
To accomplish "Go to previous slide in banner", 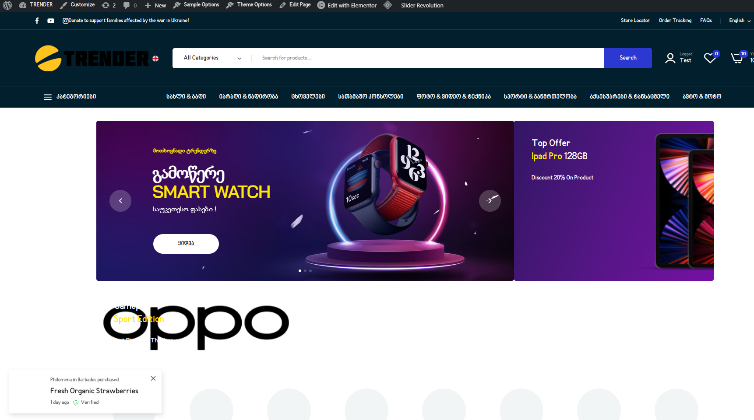I will point(120,201).
